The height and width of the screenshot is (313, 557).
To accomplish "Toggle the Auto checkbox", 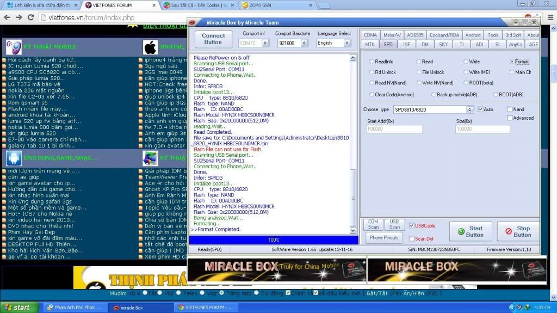I will 480,109.
